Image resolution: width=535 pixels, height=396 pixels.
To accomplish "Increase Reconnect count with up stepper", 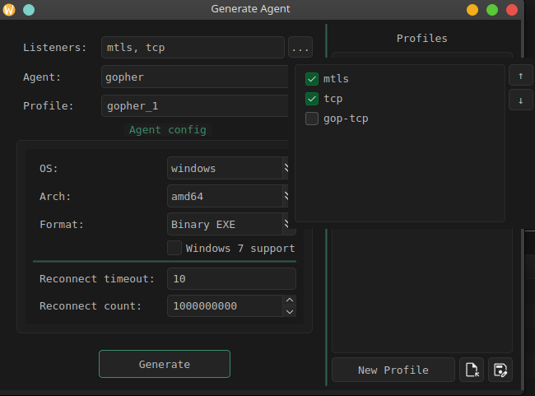I will [x=289, y=300].
